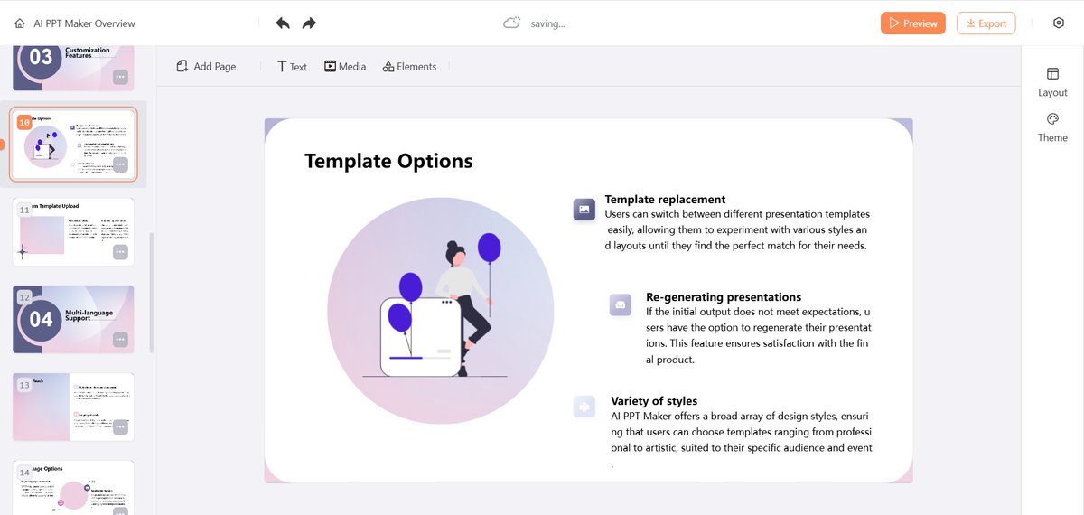This screenshot has height=515, width=1084.
Task: Open more options on slide 10 thumbnail
Action: (x=120, y=164)
